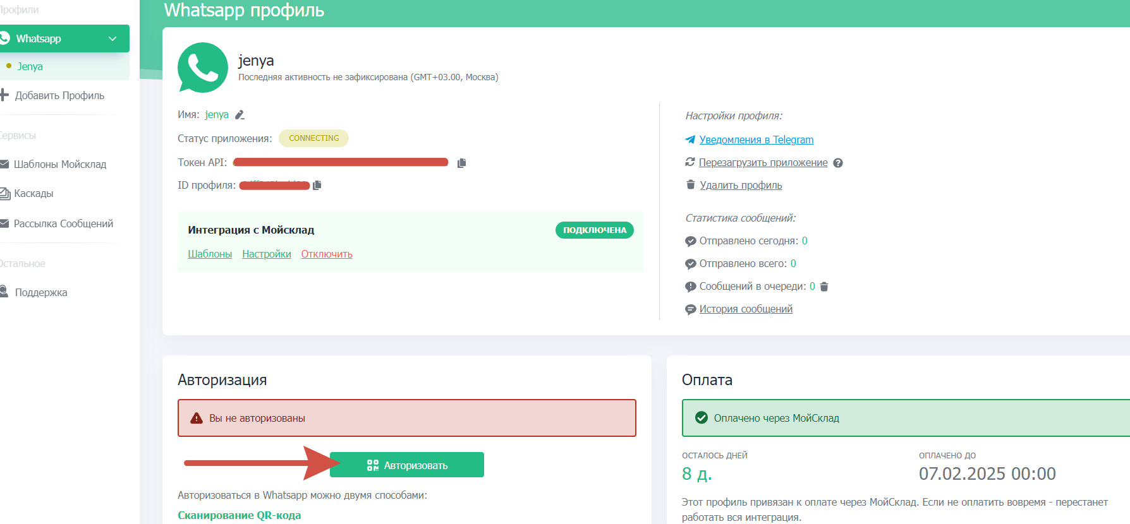Click the help icon beside restart application

coord(838,163)
